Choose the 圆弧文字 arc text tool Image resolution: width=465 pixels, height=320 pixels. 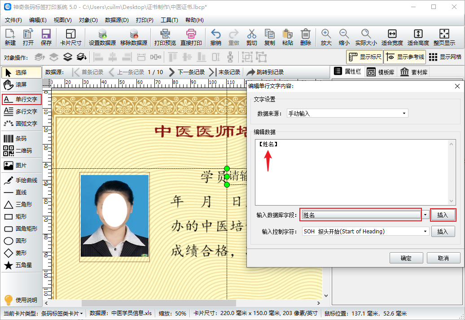tap(21, 123)
